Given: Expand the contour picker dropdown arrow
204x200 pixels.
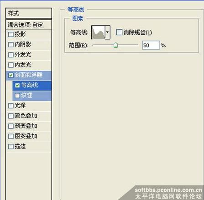Looking at the screenshot, I should click(107, 32).
